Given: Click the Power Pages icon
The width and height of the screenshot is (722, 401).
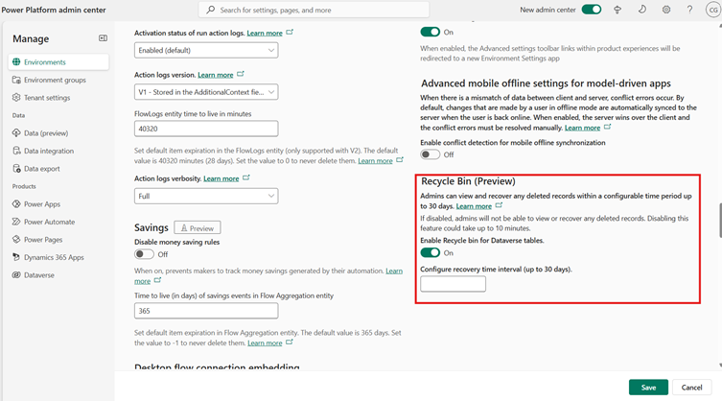Looking at the screenshot, I should click(x=16, y=239).
